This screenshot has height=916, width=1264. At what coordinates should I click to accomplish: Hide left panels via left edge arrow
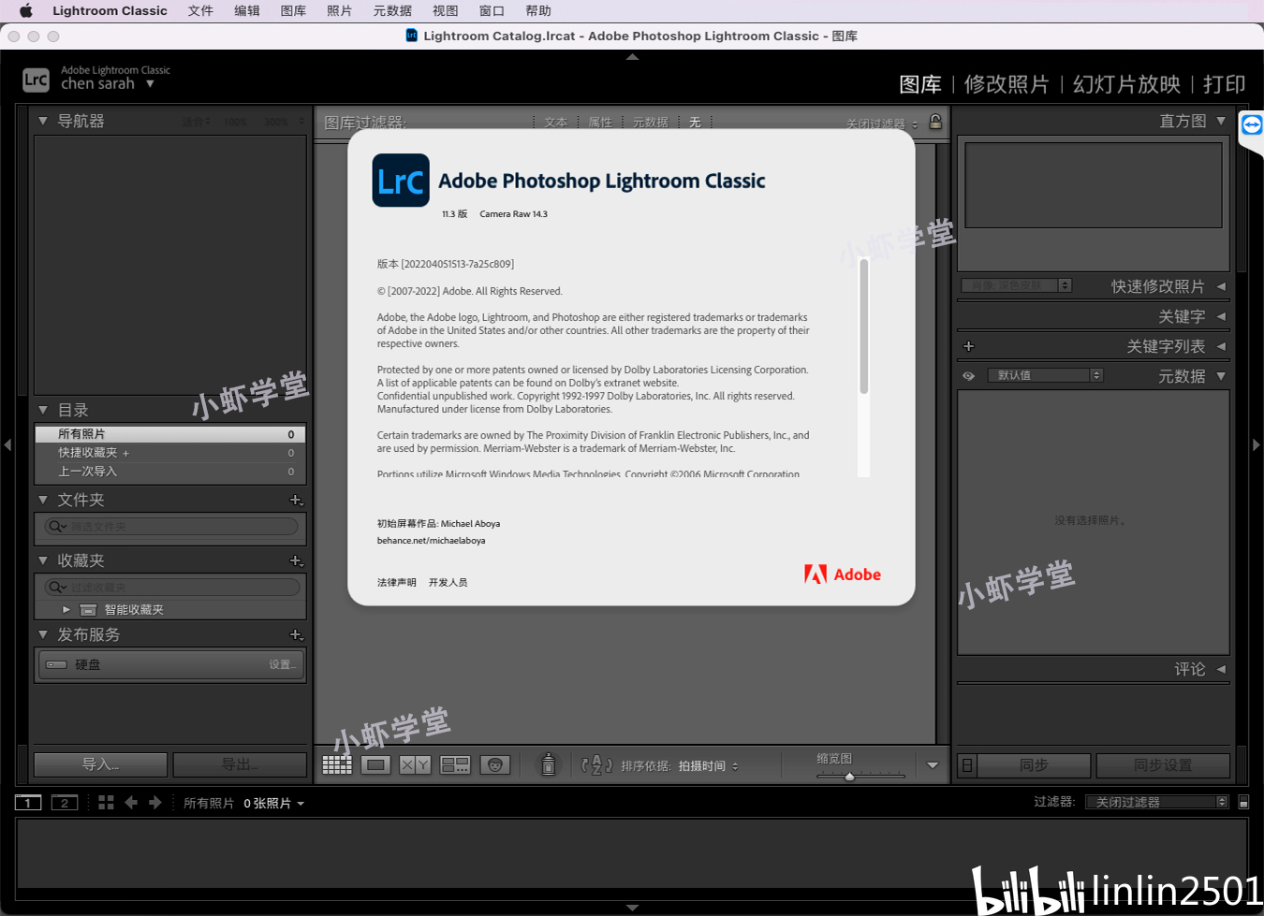pyautogui.click(x=7, y=445)
